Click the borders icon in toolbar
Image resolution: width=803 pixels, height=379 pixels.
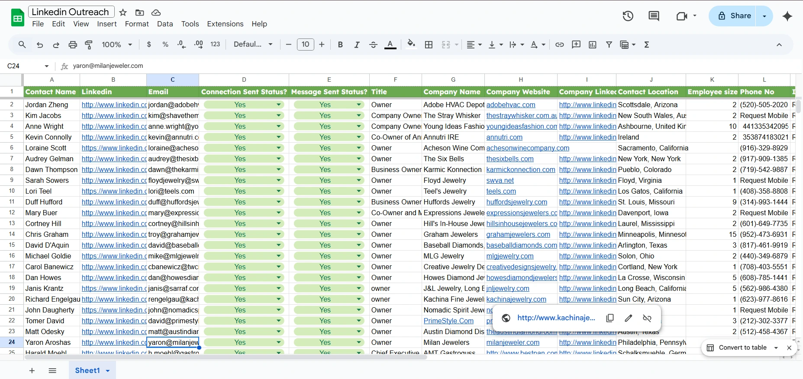[x=429, y=45]
